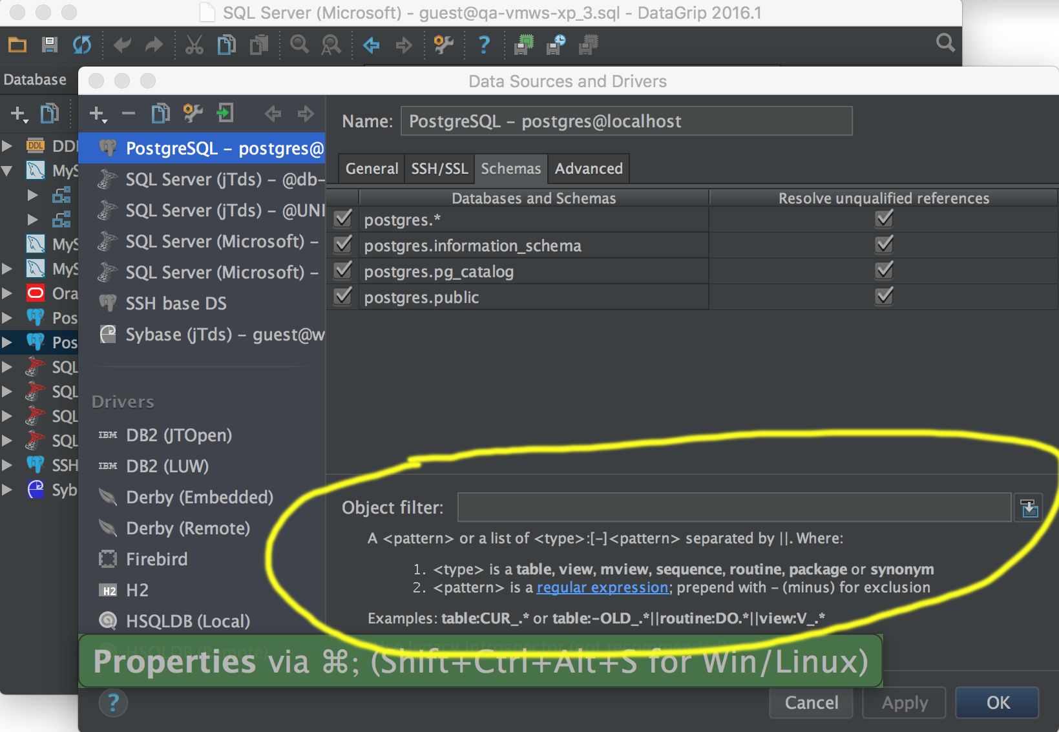
Task: Click the Object filter input field
Action: (x=734, y=507)
